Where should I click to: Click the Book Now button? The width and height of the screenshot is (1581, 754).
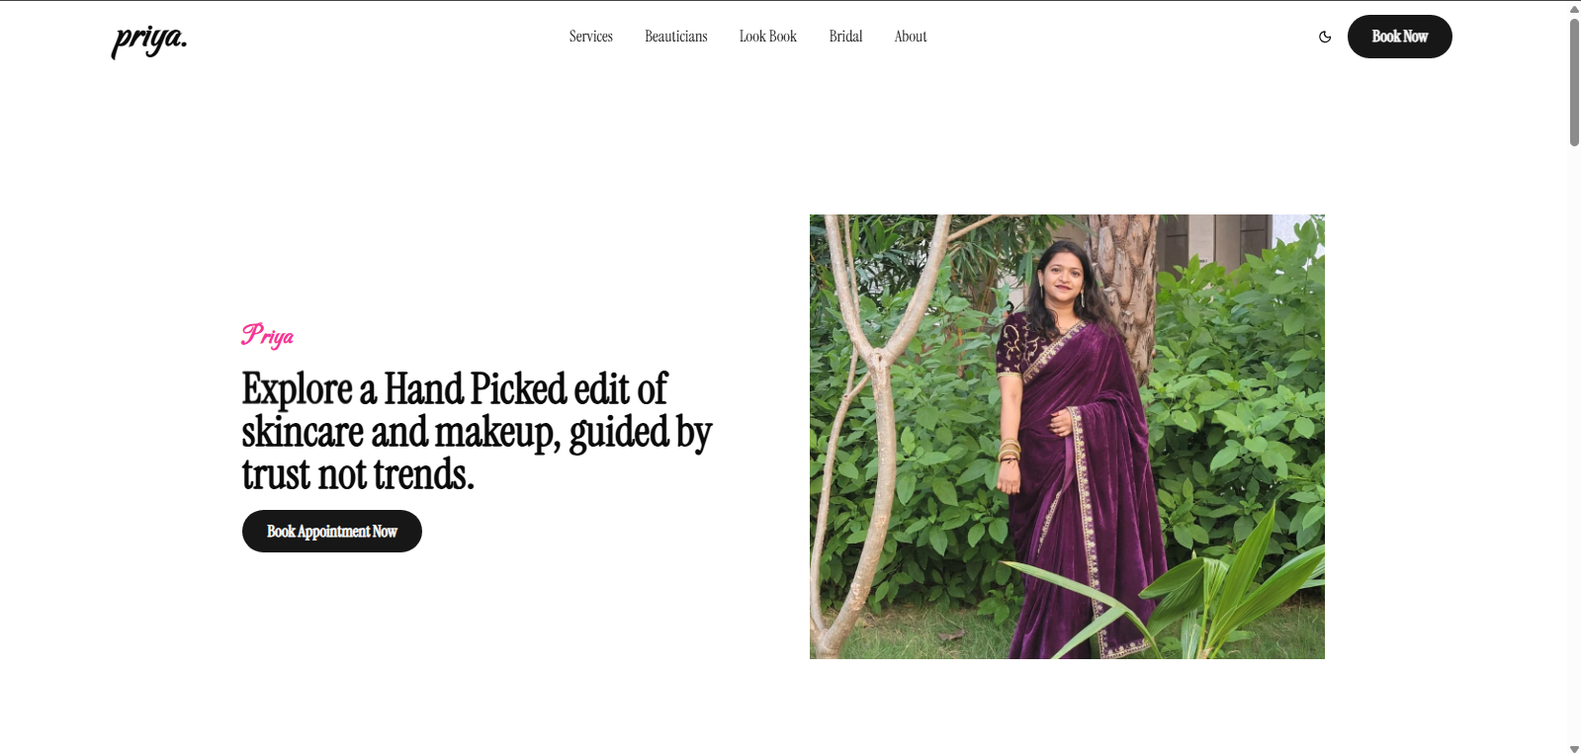(x=1399, y=37)
